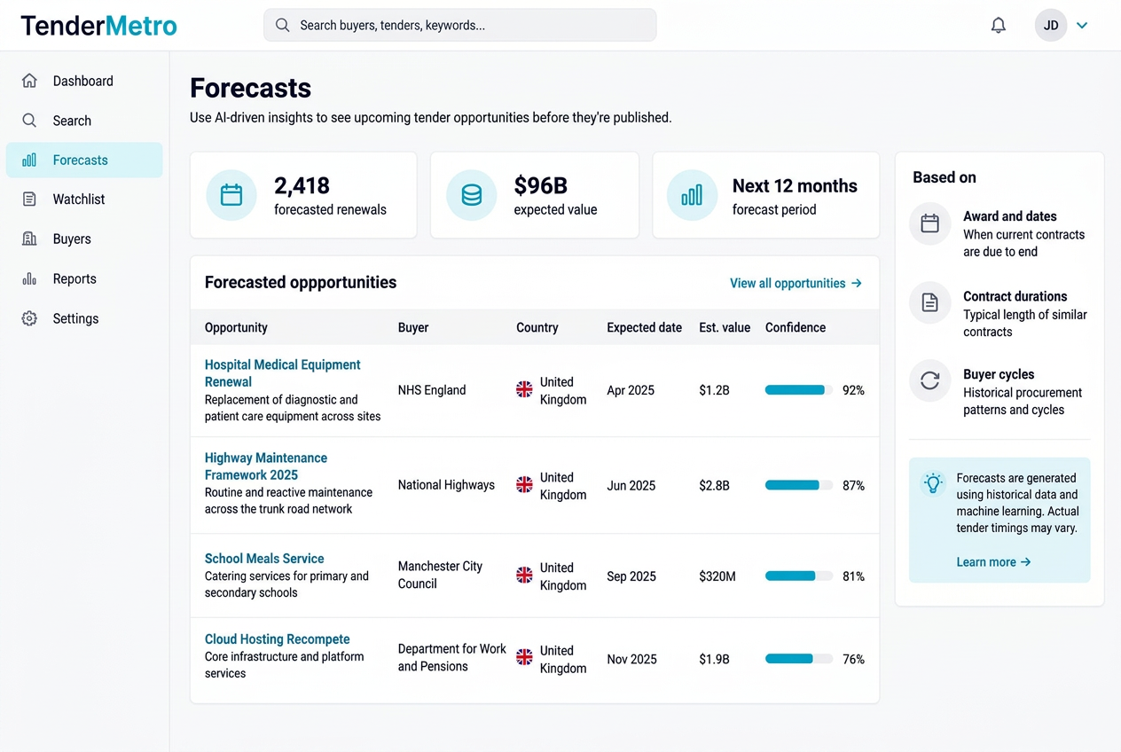Click the 87% confidence progress bar
The height and width of the screenshot is (752, 1121).
[799, 485]
